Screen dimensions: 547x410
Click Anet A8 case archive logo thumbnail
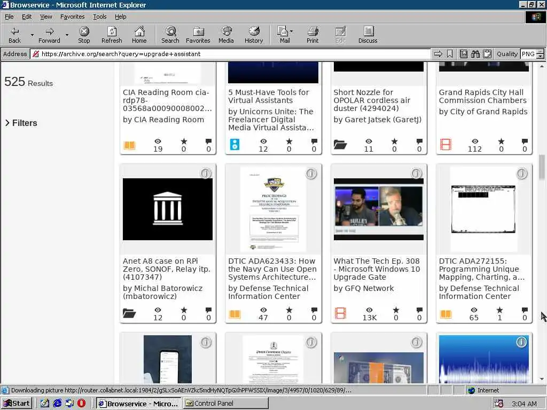pos(167,209)
